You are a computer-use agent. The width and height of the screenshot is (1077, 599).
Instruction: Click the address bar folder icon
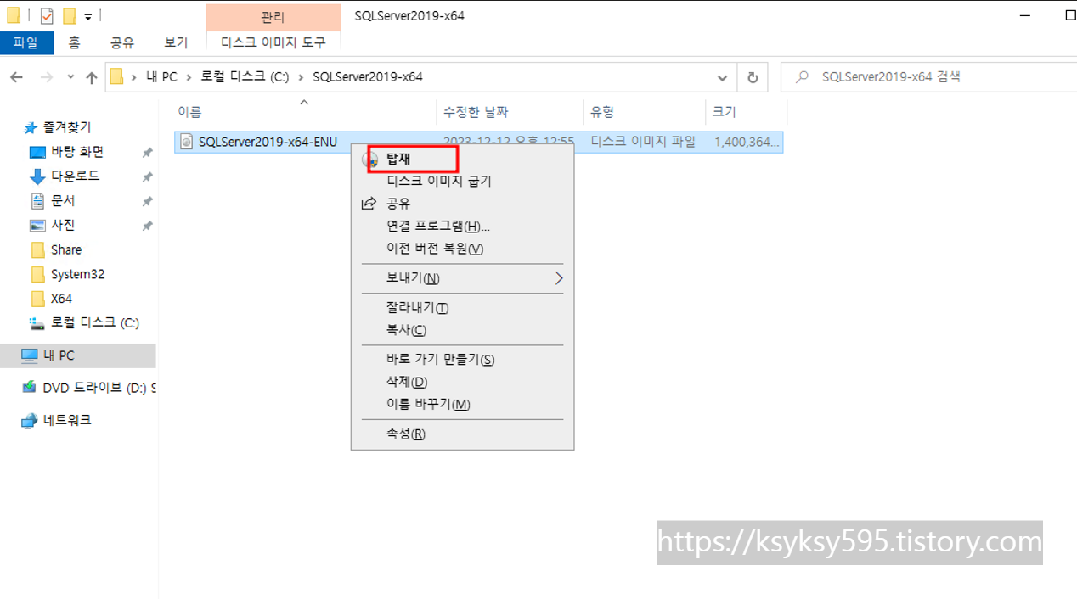(x=117, y=77)
